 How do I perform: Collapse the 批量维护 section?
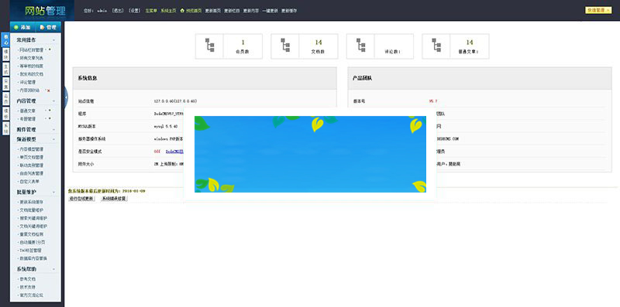click(x=53, y=193)
